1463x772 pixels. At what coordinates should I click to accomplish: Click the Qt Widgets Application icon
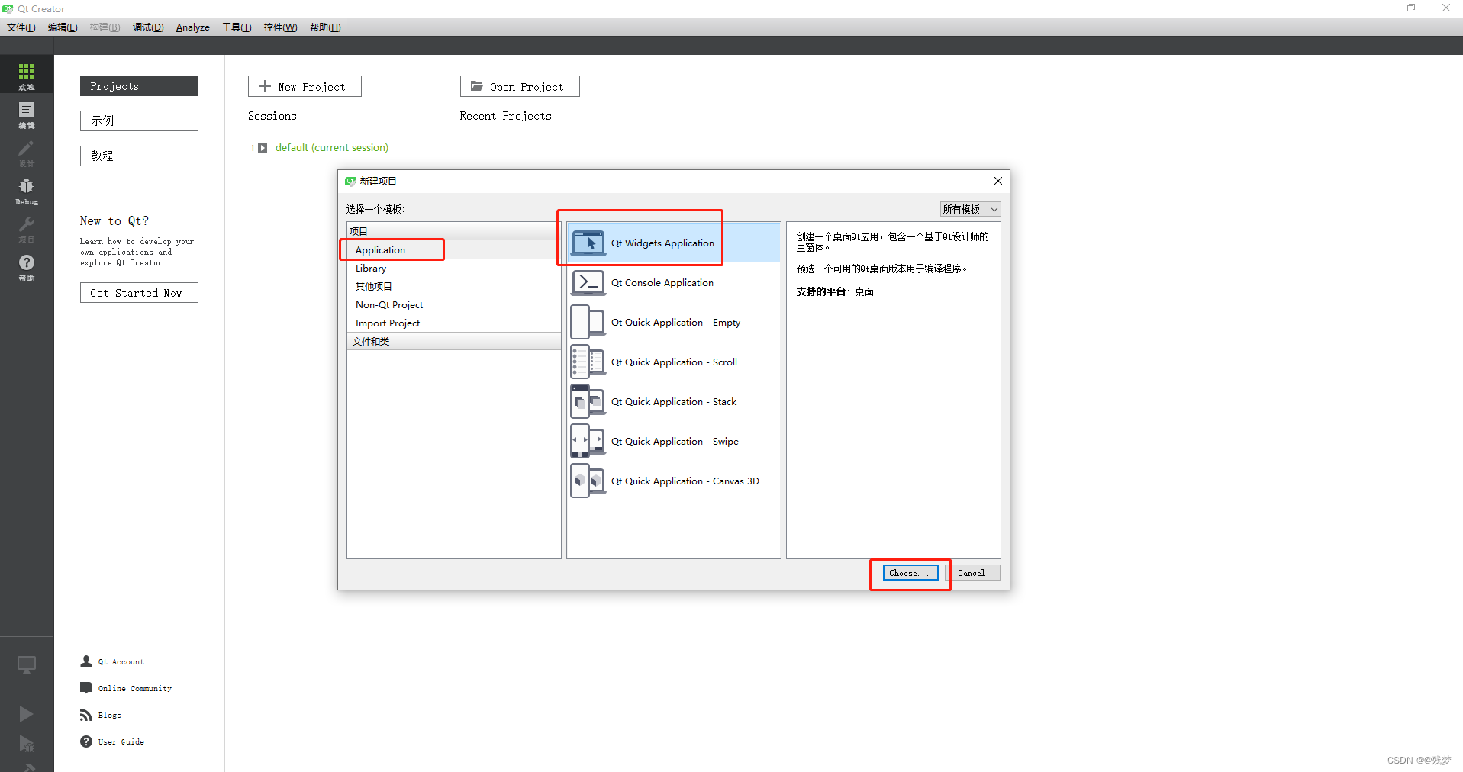coord(588,243)
